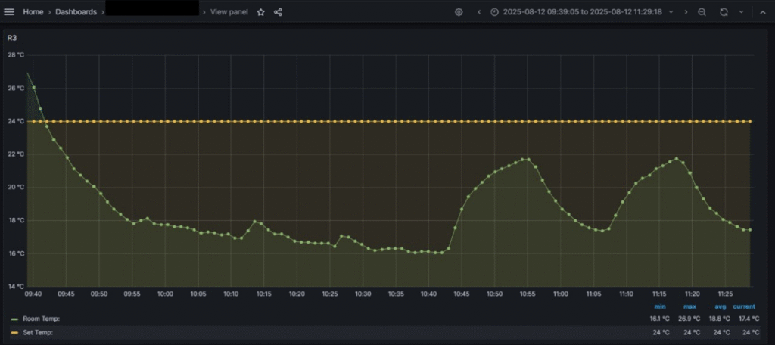Click the 16.1 °C min value
775x345 pixels.
click(659, 319)
